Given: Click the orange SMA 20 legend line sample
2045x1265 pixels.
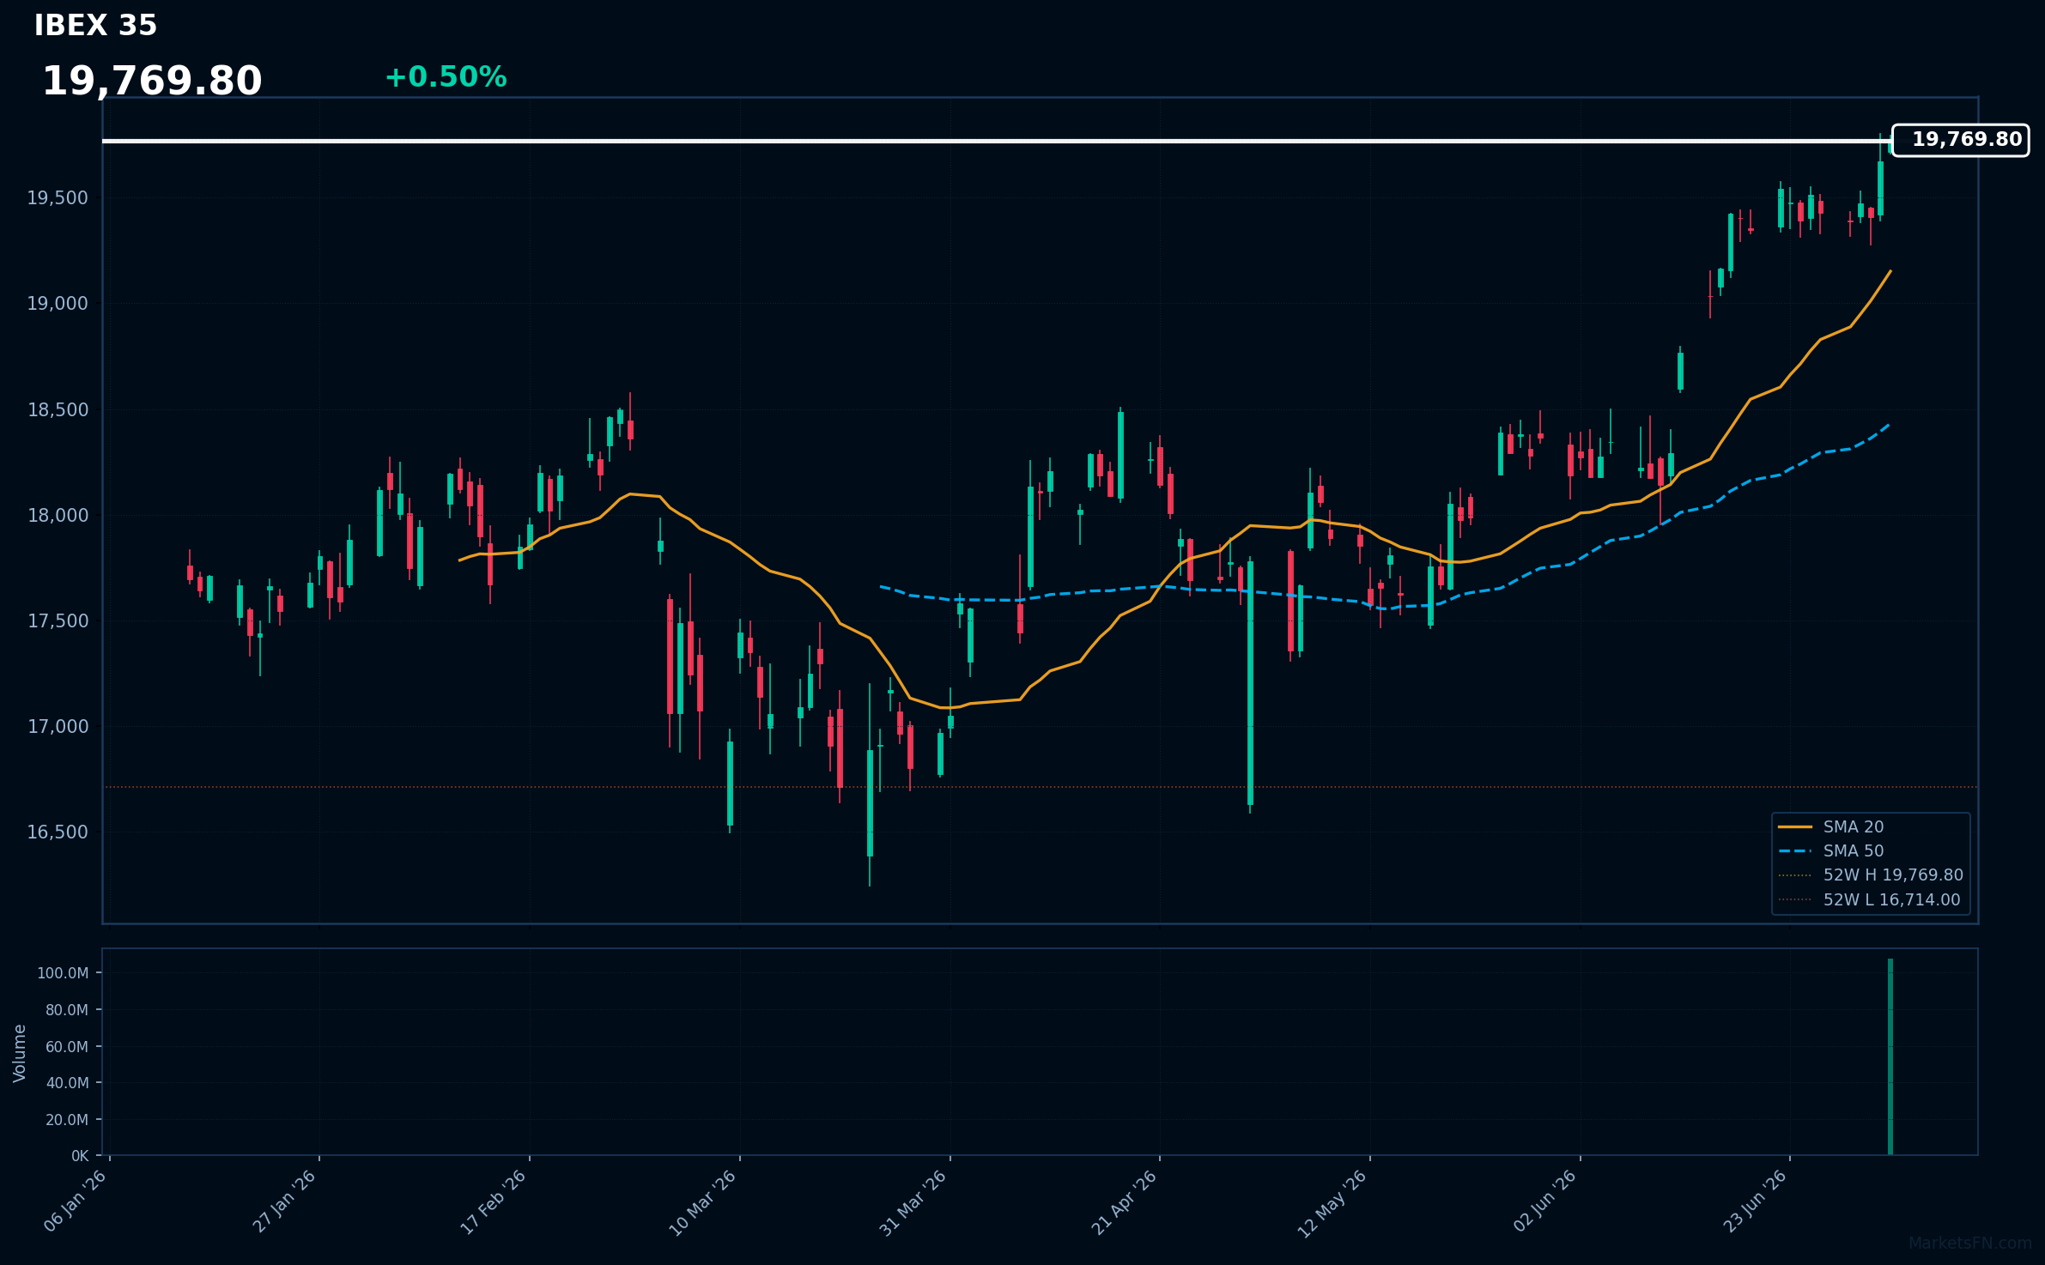Looking at the screenshot, I should point(1795,827).
